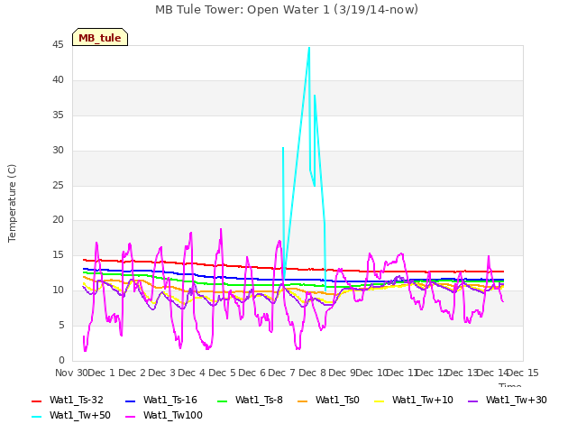577x433 pixels.
Task: Click the cyan Wat1_Tw+50 legend swatch
Action: [37, 417]
